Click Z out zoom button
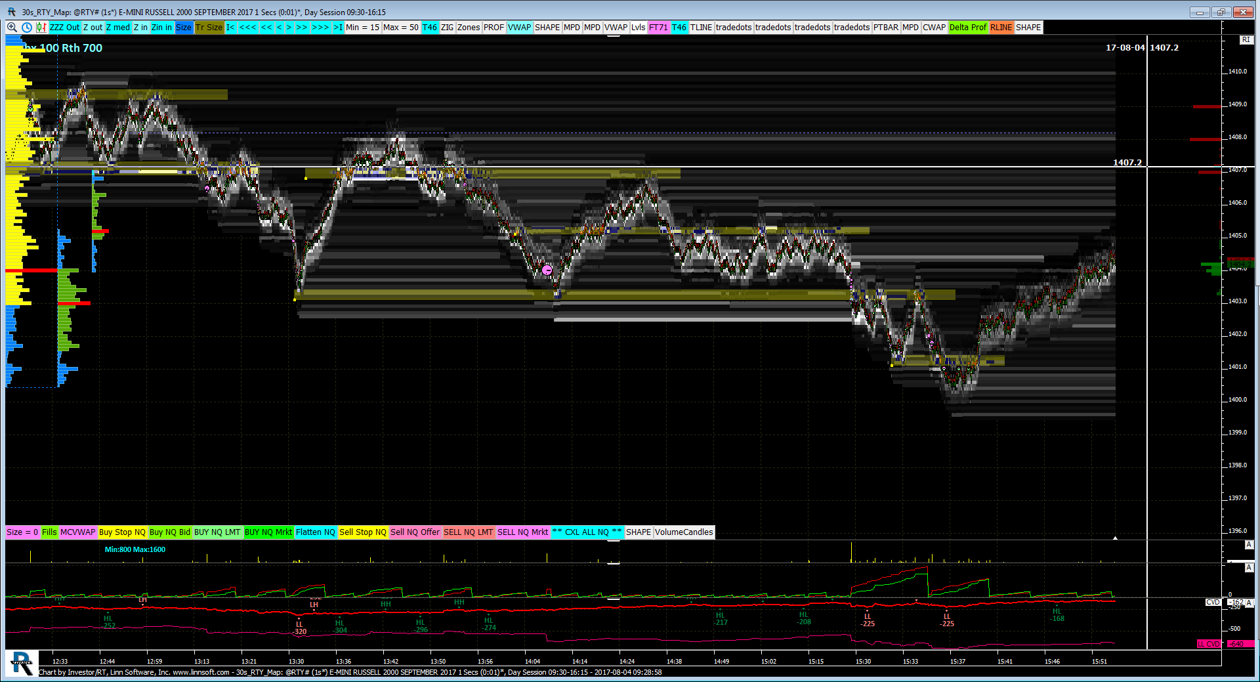 tap(93, 28)
